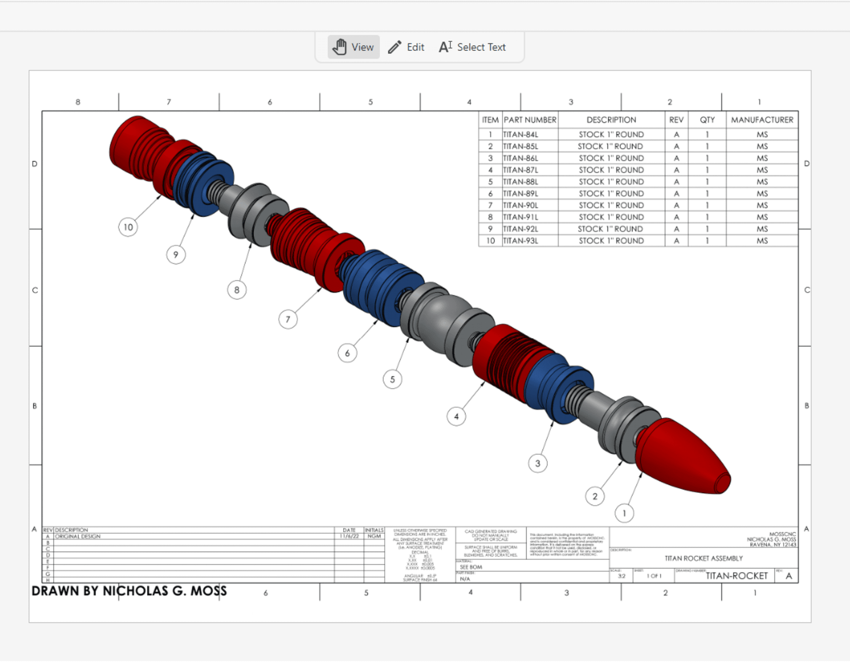Click balloon number 3 on the drawing

(538, 464)
